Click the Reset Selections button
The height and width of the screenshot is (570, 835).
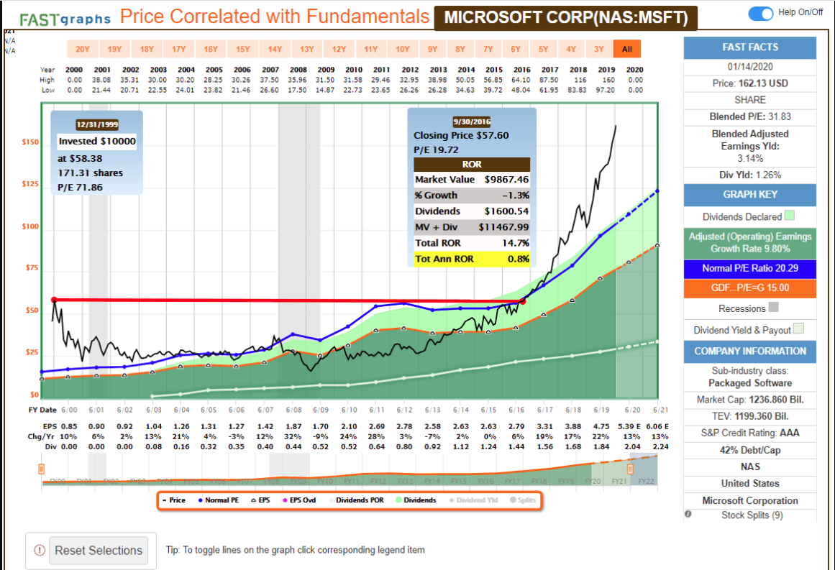click(99, 551)
